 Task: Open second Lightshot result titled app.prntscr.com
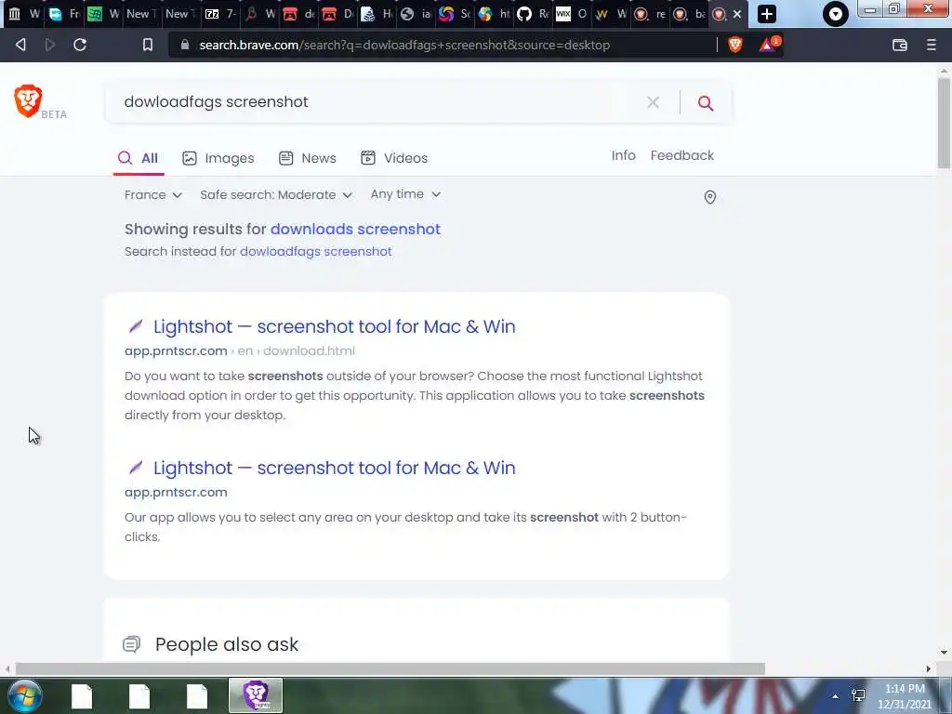pyautogui.click(x=334, y=469)
